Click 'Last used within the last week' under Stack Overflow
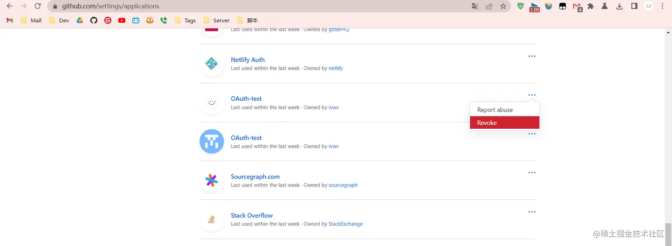Screen dimensions: 672x246 tap(265, 224)
